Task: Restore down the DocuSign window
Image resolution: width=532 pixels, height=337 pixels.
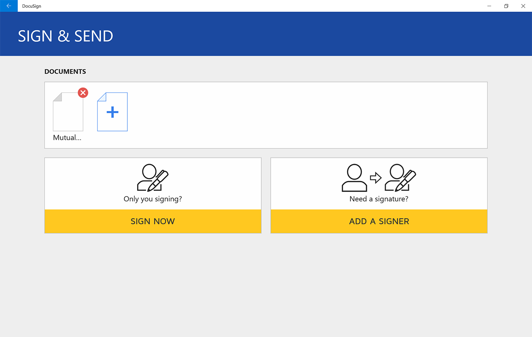Action: 506,6
